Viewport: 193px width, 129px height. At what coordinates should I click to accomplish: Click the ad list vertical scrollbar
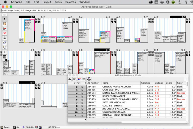click(187, 84)
